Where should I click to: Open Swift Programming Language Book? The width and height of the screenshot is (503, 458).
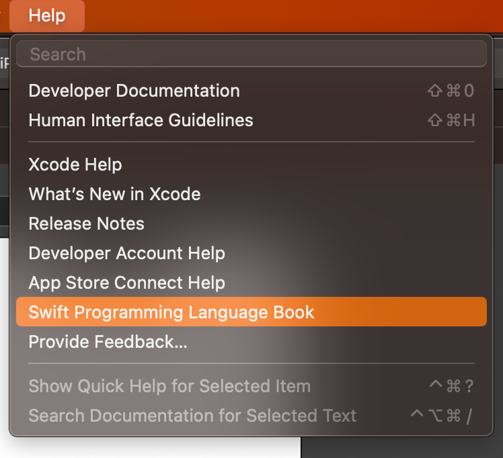[251, 312]
